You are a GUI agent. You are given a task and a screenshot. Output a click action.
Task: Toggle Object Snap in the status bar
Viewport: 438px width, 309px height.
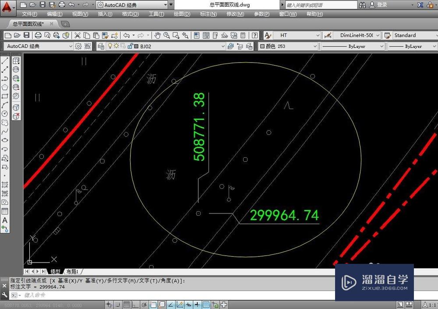(x=153, y=304)
